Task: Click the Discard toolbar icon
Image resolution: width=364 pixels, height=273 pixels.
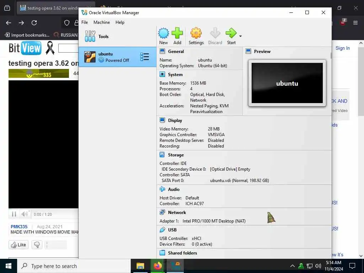Action: click(x=215, y=33)
